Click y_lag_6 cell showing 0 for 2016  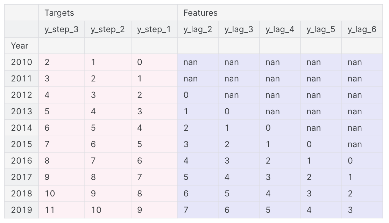(x=362, y=160)
